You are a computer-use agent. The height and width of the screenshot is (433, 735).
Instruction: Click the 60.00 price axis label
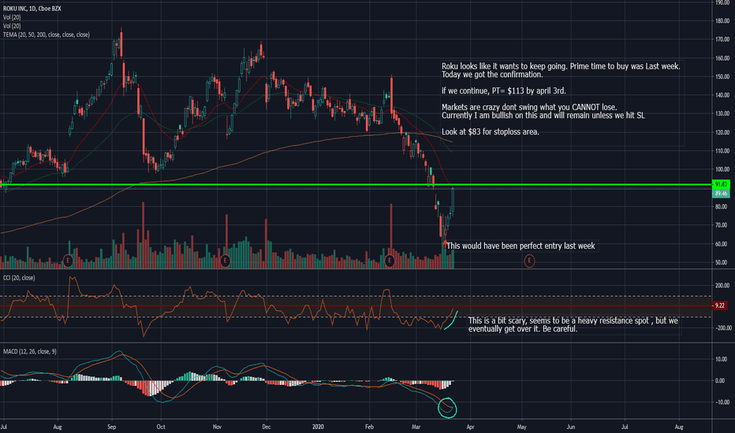coord(722,244)
